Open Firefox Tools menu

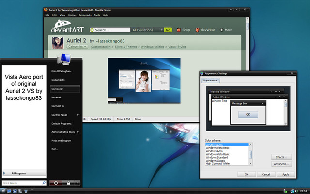click(97, 15)
